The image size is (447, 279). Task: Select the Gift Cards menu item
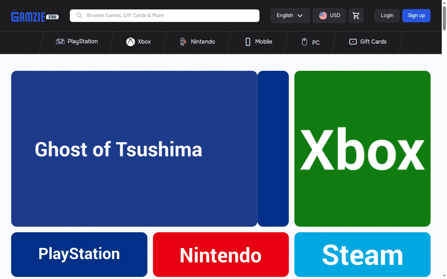tap(368, 42)
